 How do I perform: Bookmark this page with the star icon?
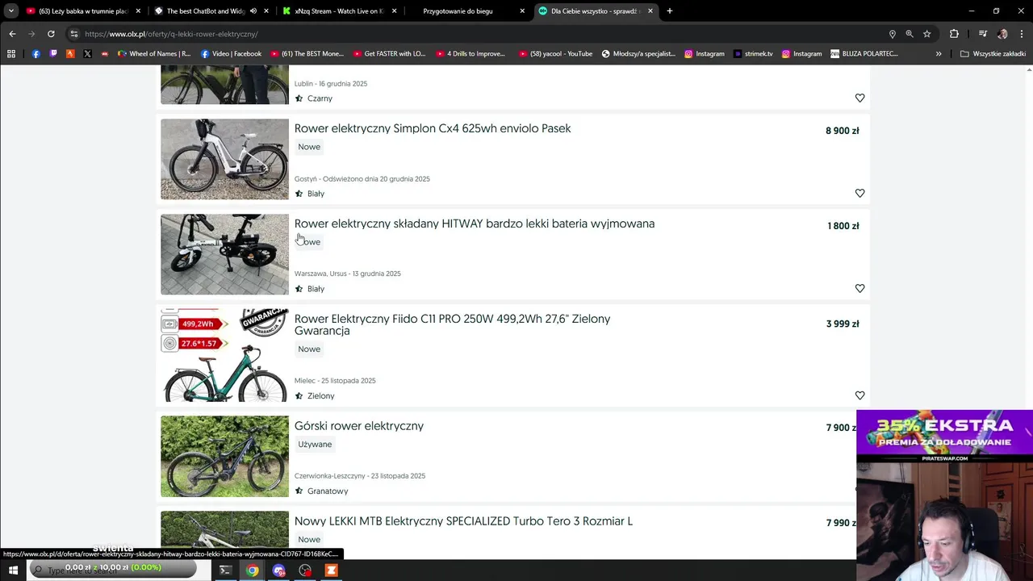click(x=926, y=34)
